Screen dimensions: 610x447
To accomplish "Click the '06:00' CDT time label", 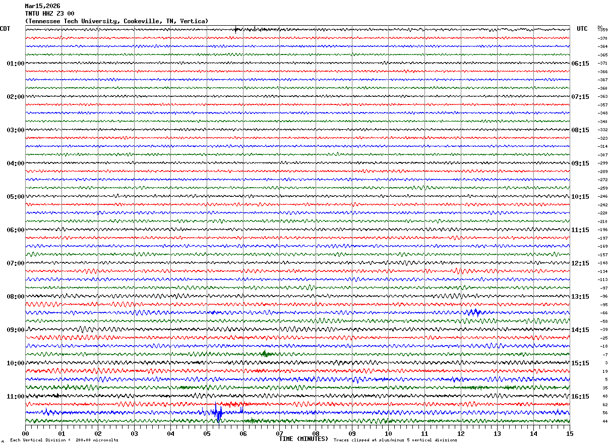I will [x=16, y=230].
